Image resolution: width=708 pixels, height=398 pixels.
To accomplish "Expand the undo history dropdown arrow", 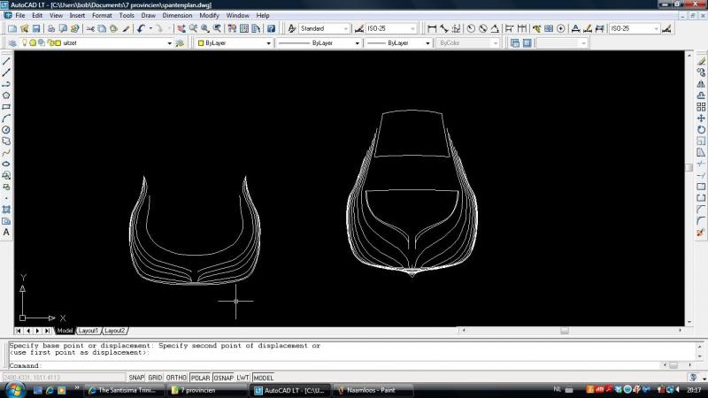I will coord(150,28).
